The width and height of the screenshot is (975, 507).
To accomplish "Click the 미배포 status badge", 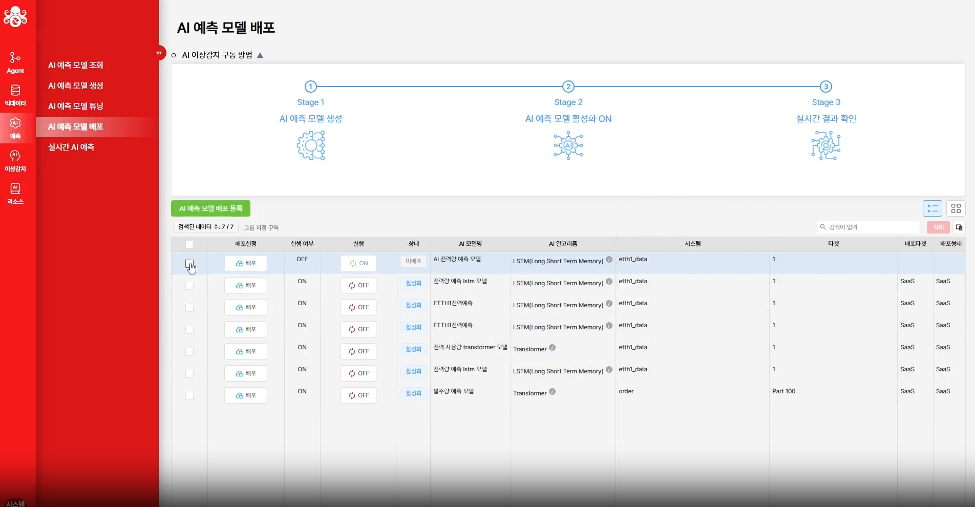I will click(413, 261).
